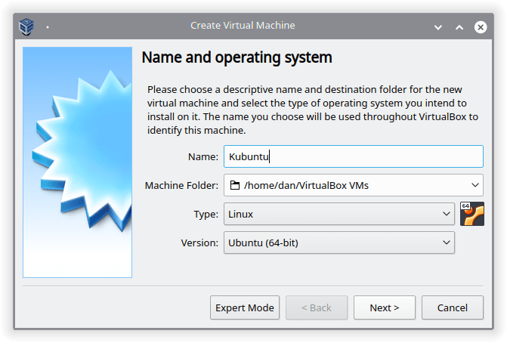Click the 'Machine Folder:' label
This screenshot has width=507, height=343.
pos(181,186)
